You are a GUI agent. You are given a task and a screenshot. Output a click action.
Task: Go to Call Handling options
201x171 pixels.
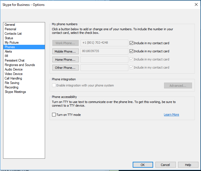click(x=13, y=78)
